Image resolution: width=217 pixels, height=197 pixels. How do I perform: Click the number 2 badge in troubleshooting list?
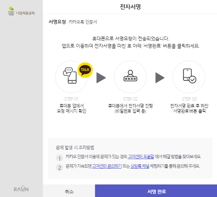[x=59, y=168]
